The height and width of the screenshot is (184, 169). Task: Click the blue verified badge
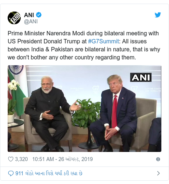[39, 15]
